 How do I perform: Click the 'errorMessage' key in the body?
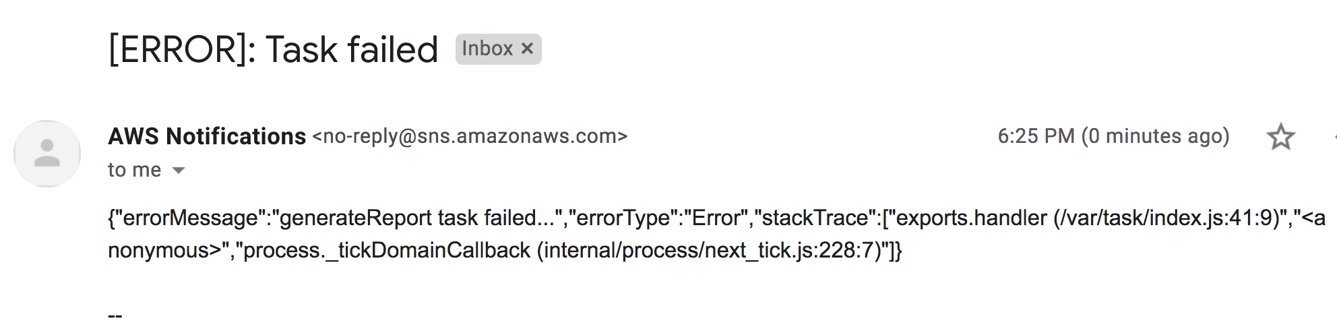pyautogui.click(x=191, y=218)
